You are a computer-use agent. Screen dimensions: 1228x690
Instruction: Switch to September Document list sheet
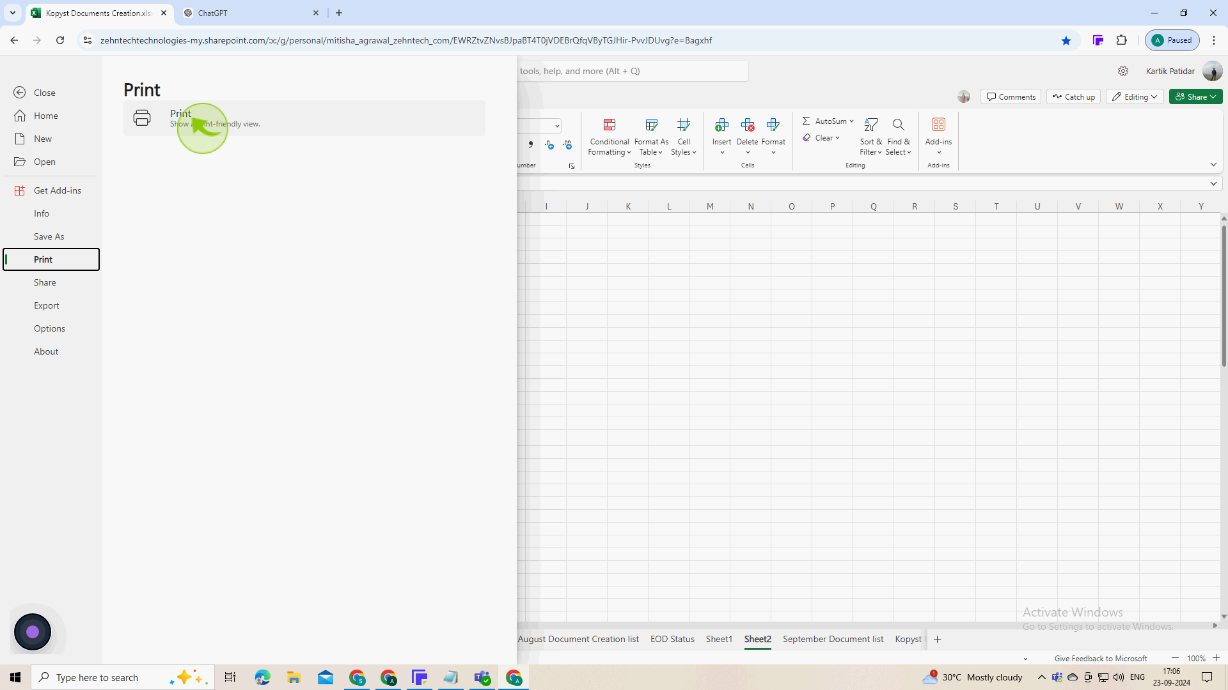coord(833,640)
